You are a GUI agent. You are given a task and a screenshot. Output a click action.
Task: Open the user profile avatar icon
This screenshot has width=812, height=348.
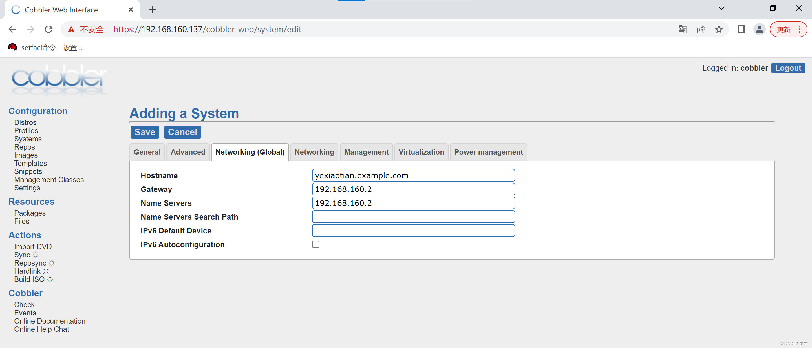point(759,29)
